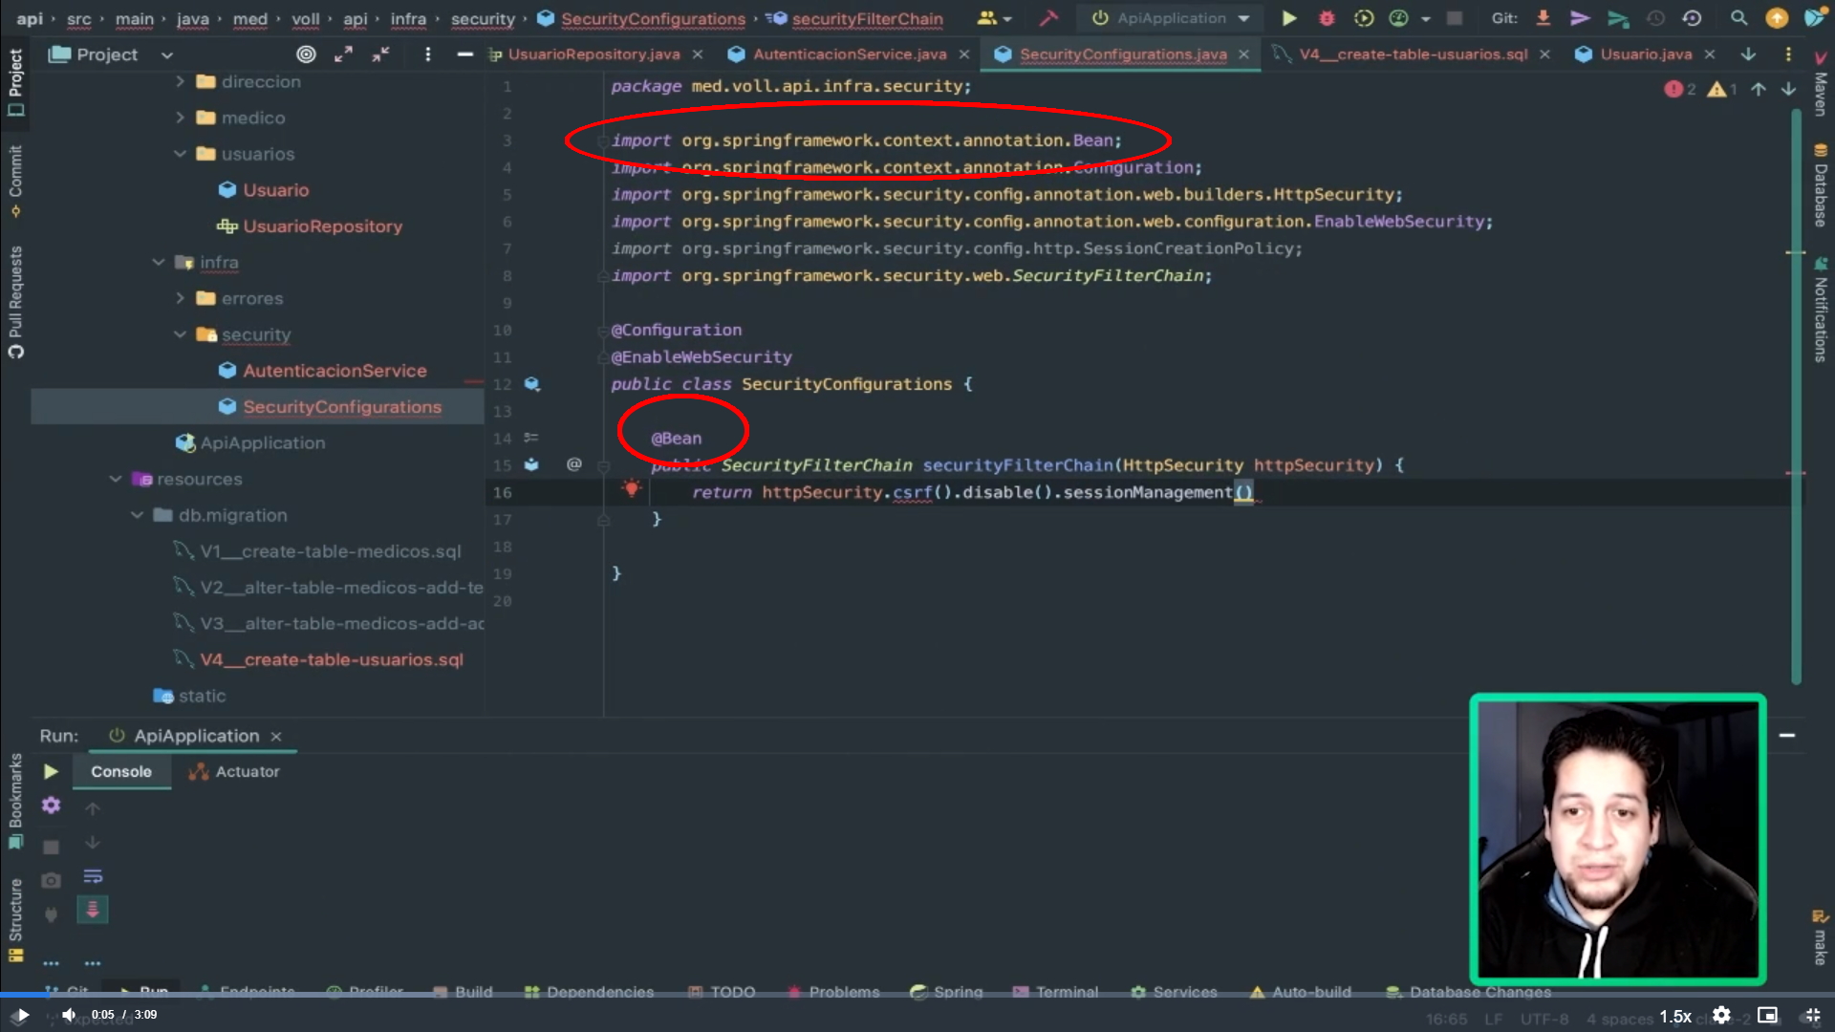Go to next highlighted error arrow
The width and height of the screenshot is (1835, 1032).
pos(1788,89)
